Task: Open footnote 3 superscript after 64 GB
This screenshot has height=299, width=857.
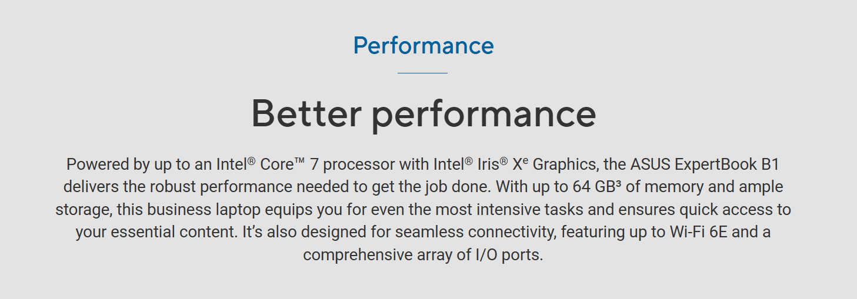Action: [618, 184]
